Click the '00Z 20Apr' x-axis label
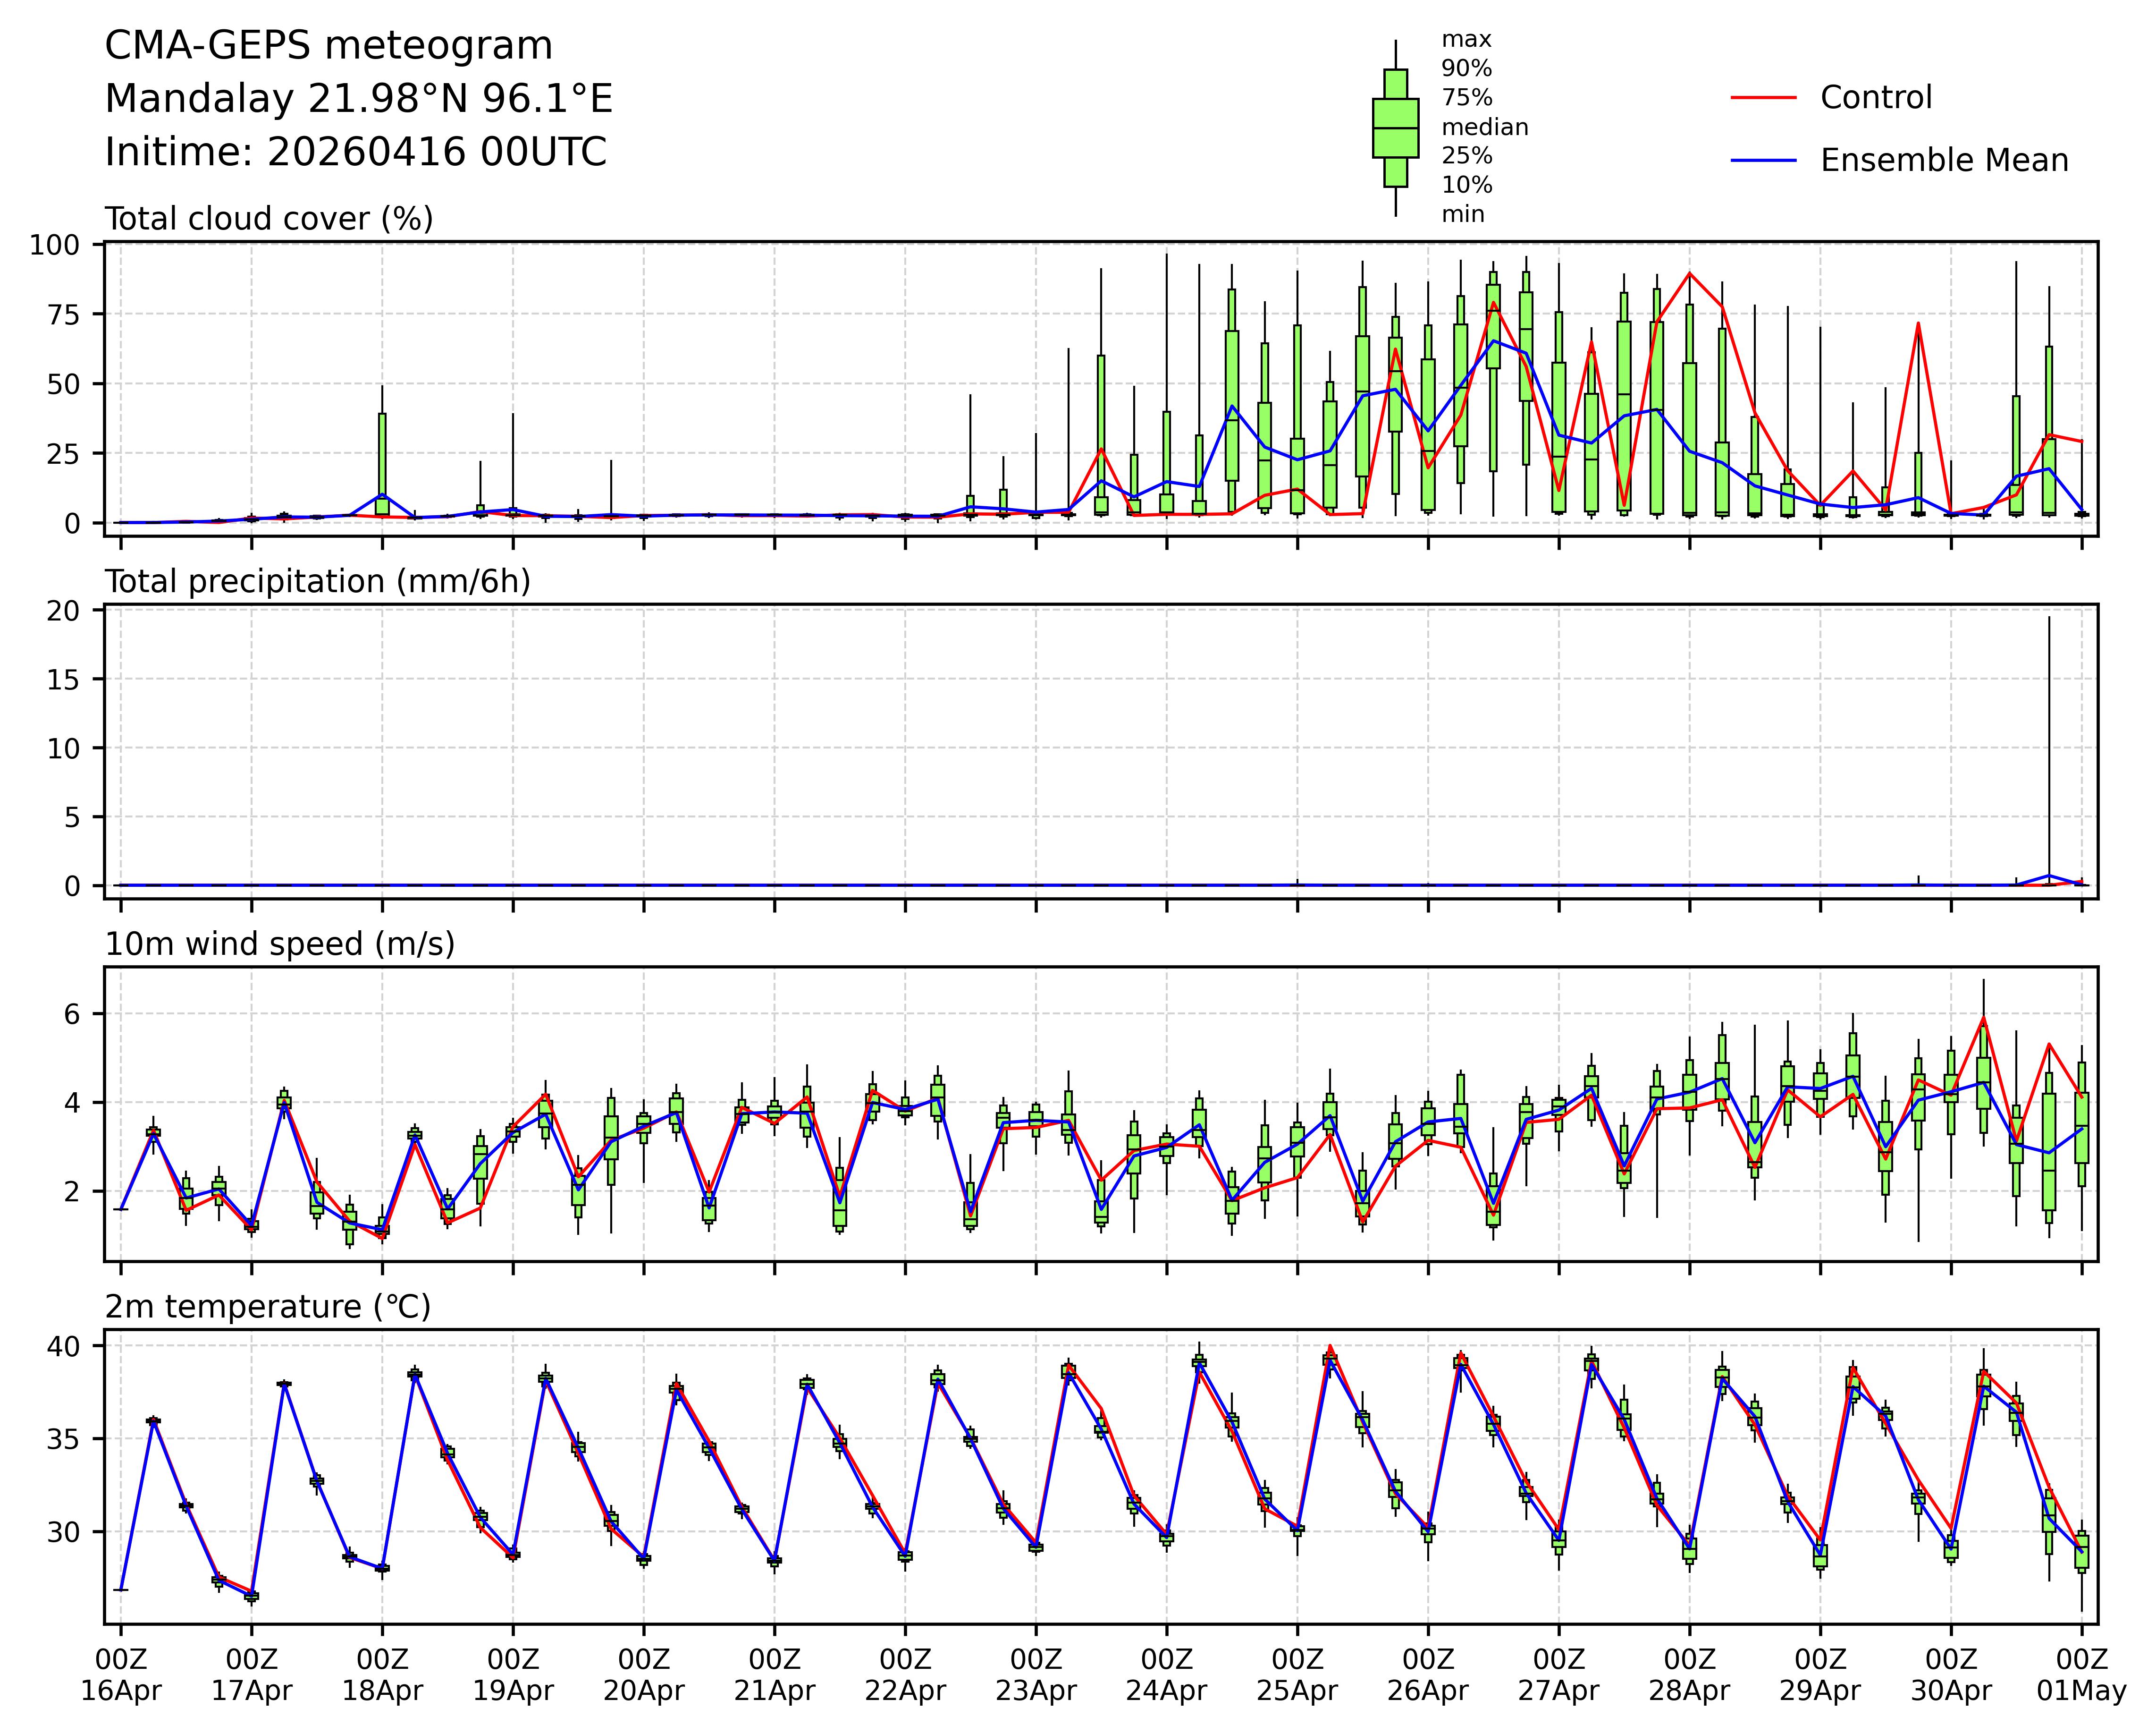This screenshot has height=1734, width=2156. [643, 1675]
